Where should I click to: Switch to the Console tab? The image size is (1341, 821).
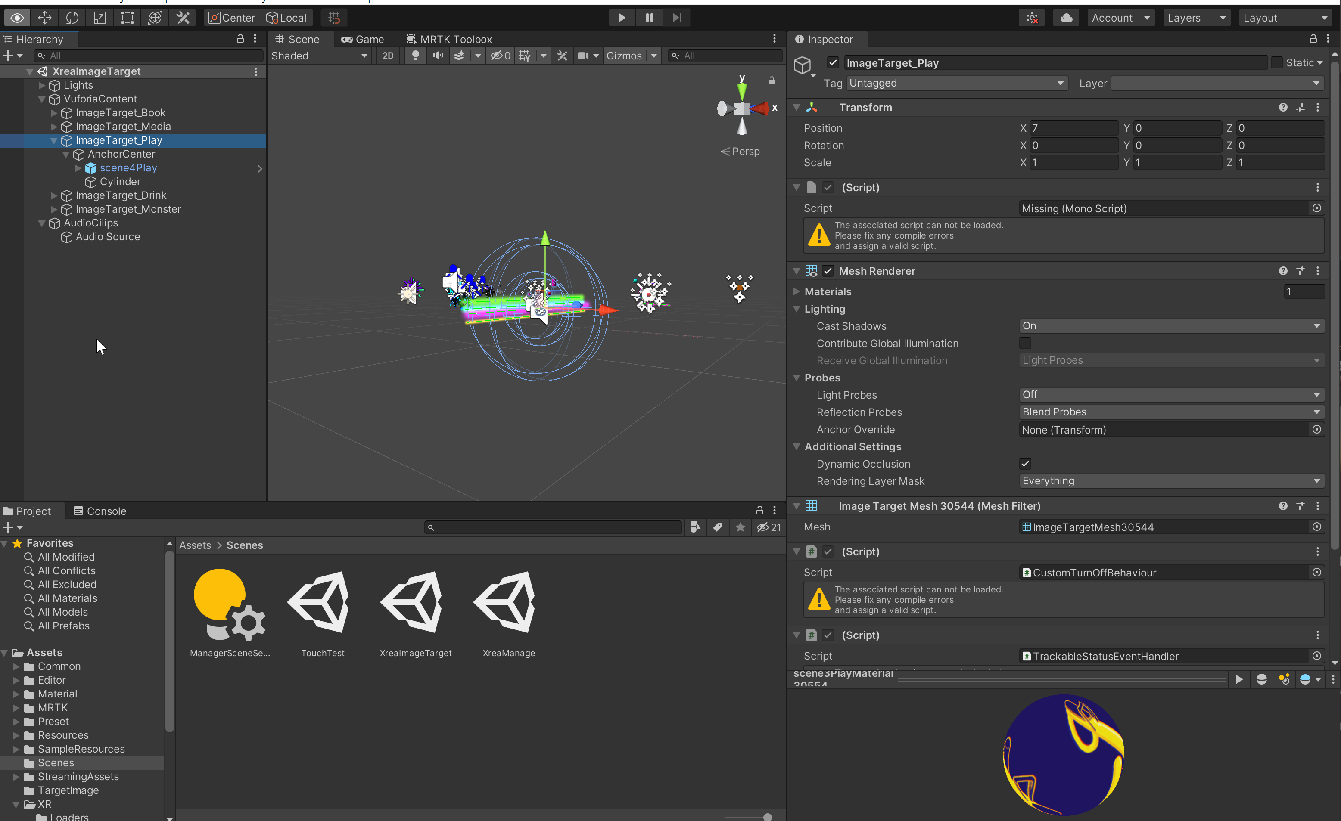[100, 511]
